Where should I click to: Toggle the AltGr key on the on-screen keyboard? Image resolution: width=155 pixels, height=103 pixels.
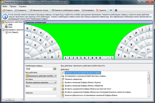click(139, 57)
